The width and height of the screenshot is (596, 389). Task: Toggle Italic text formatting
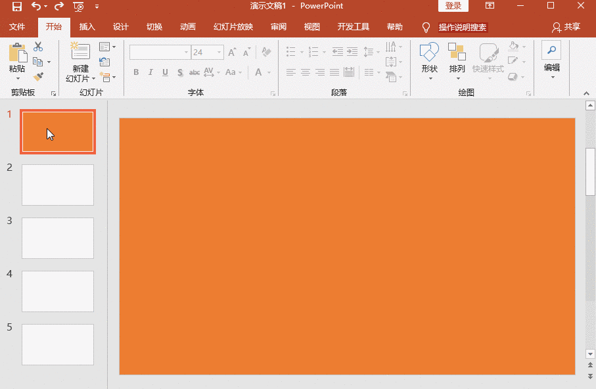point(150,72)
